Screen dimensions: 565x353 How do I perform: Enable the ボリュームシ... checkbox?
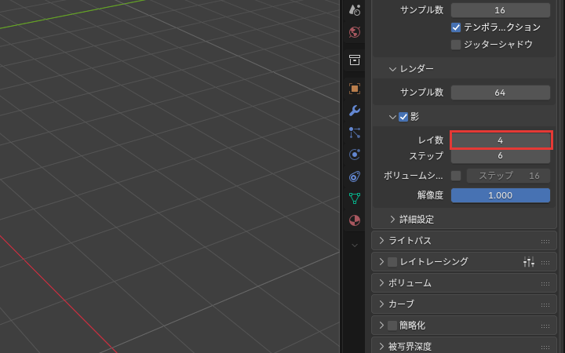456,176
